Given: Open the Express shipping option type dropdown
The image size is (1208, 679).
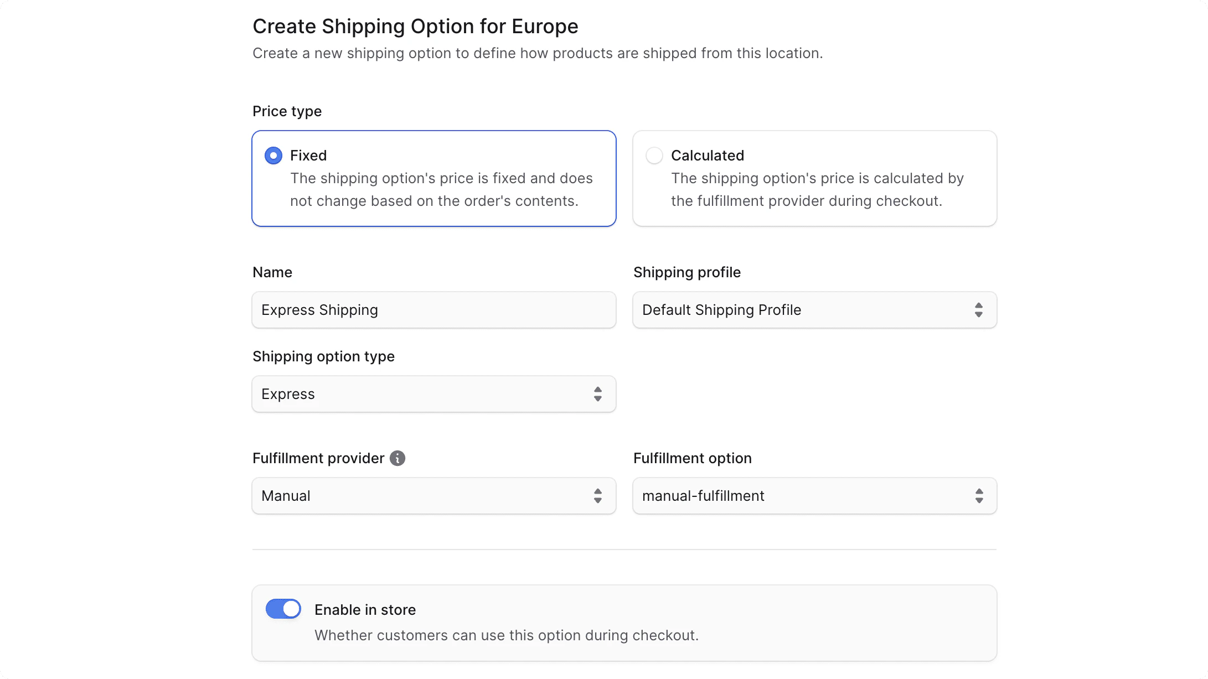Looking at the screenshot, I should point(433,394).
